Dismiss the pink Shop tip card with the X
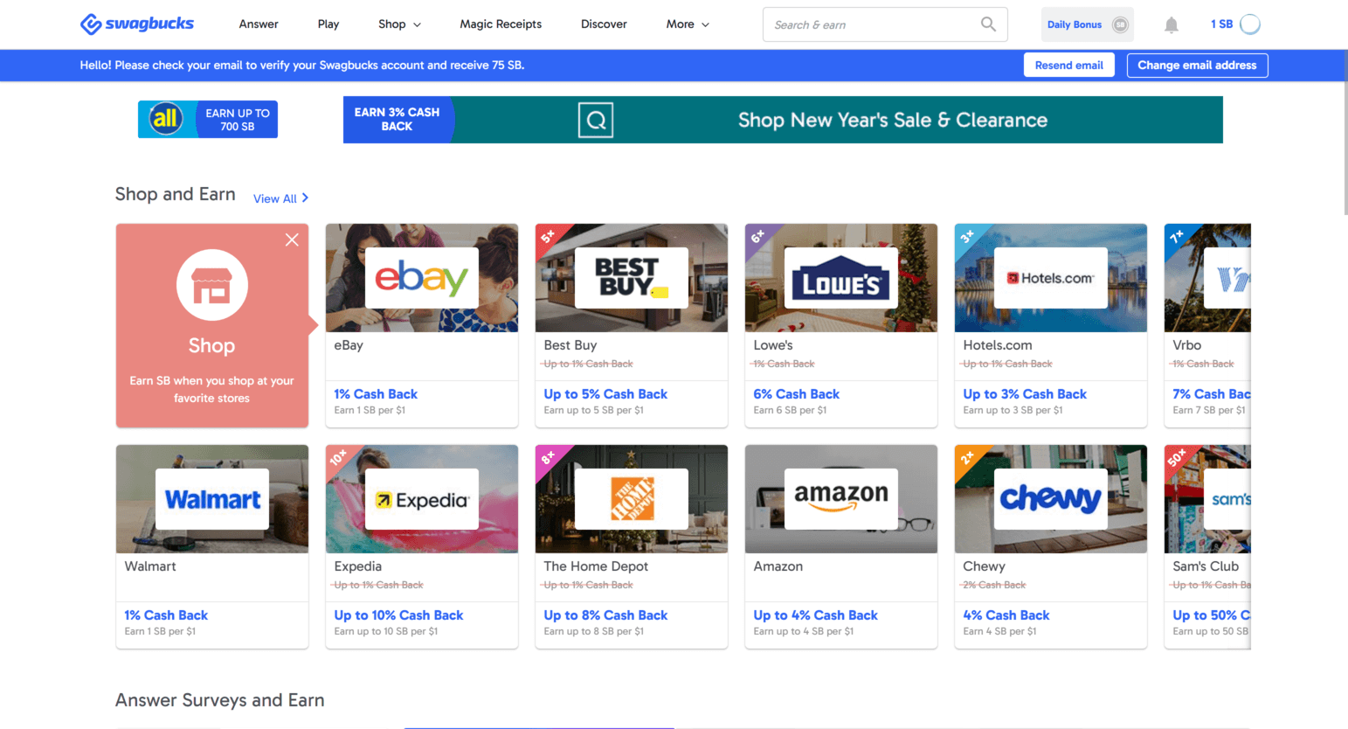The height and width of the screenshot is (729, 1348). 291,240
